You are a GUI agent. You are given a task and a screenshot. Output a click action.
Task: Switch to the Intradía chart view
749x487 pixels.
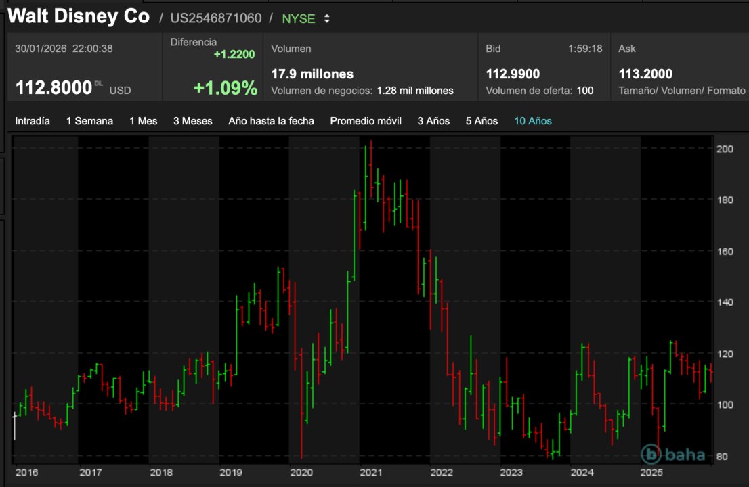[x=33, y=120]
